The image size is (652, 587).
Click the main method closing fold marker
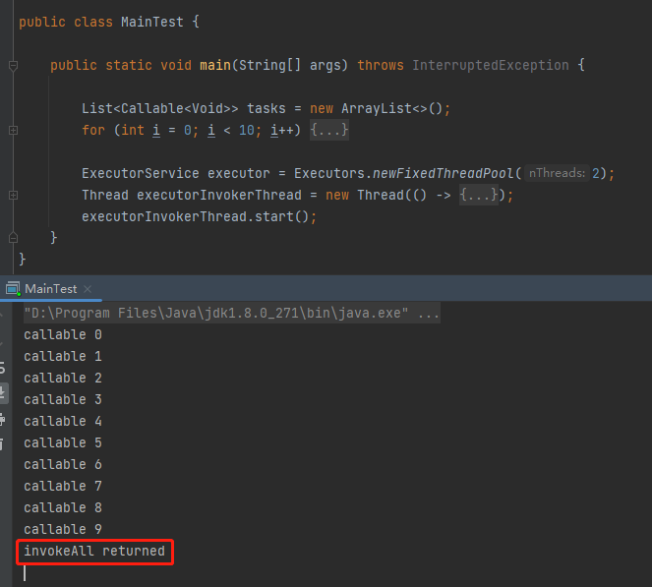click(x=13, y=238)
